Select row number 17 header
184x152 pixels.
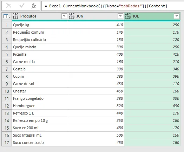click(x=7, y=143)
